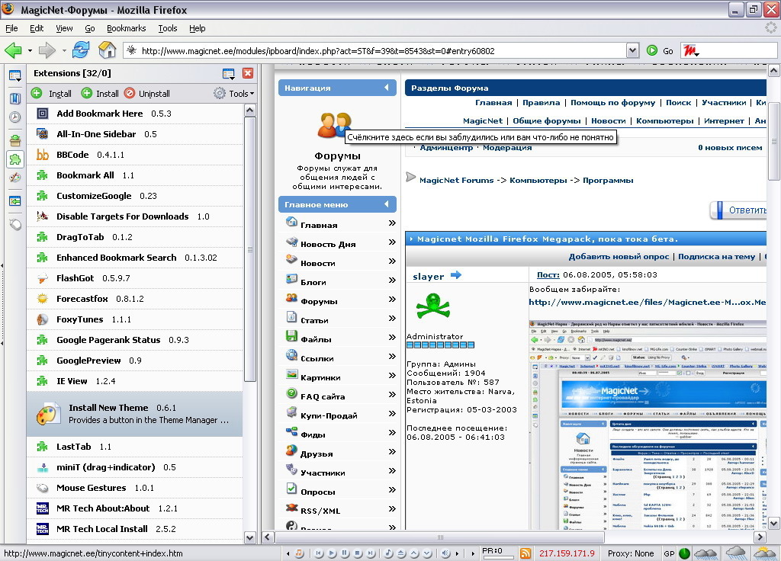781x561 pixels.
Task: Open the File menu
Action: (x=11, y=28)
